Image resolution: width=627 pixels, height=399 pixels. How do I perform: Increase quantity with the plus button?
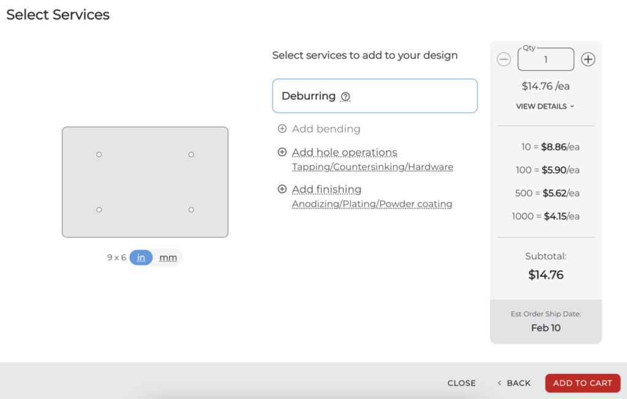(x=588, y=59)
